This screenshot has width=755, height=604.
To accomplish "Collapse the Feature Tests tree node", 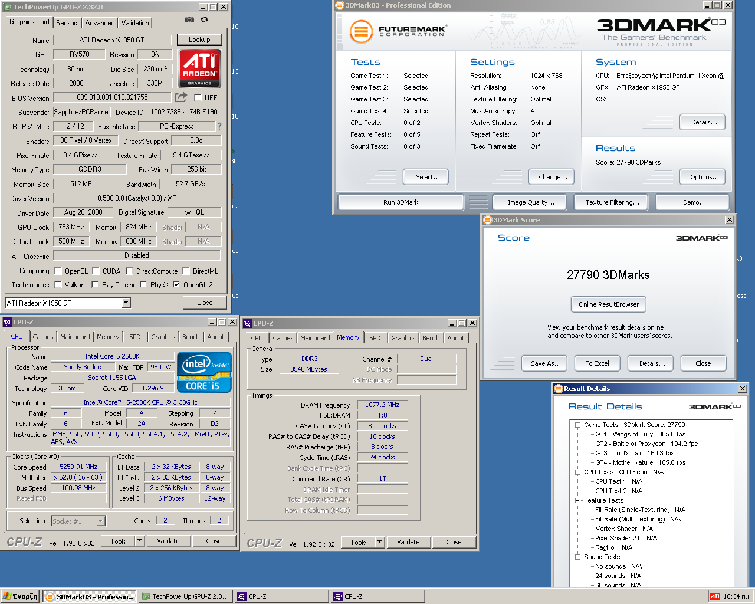I will point(578,500).
